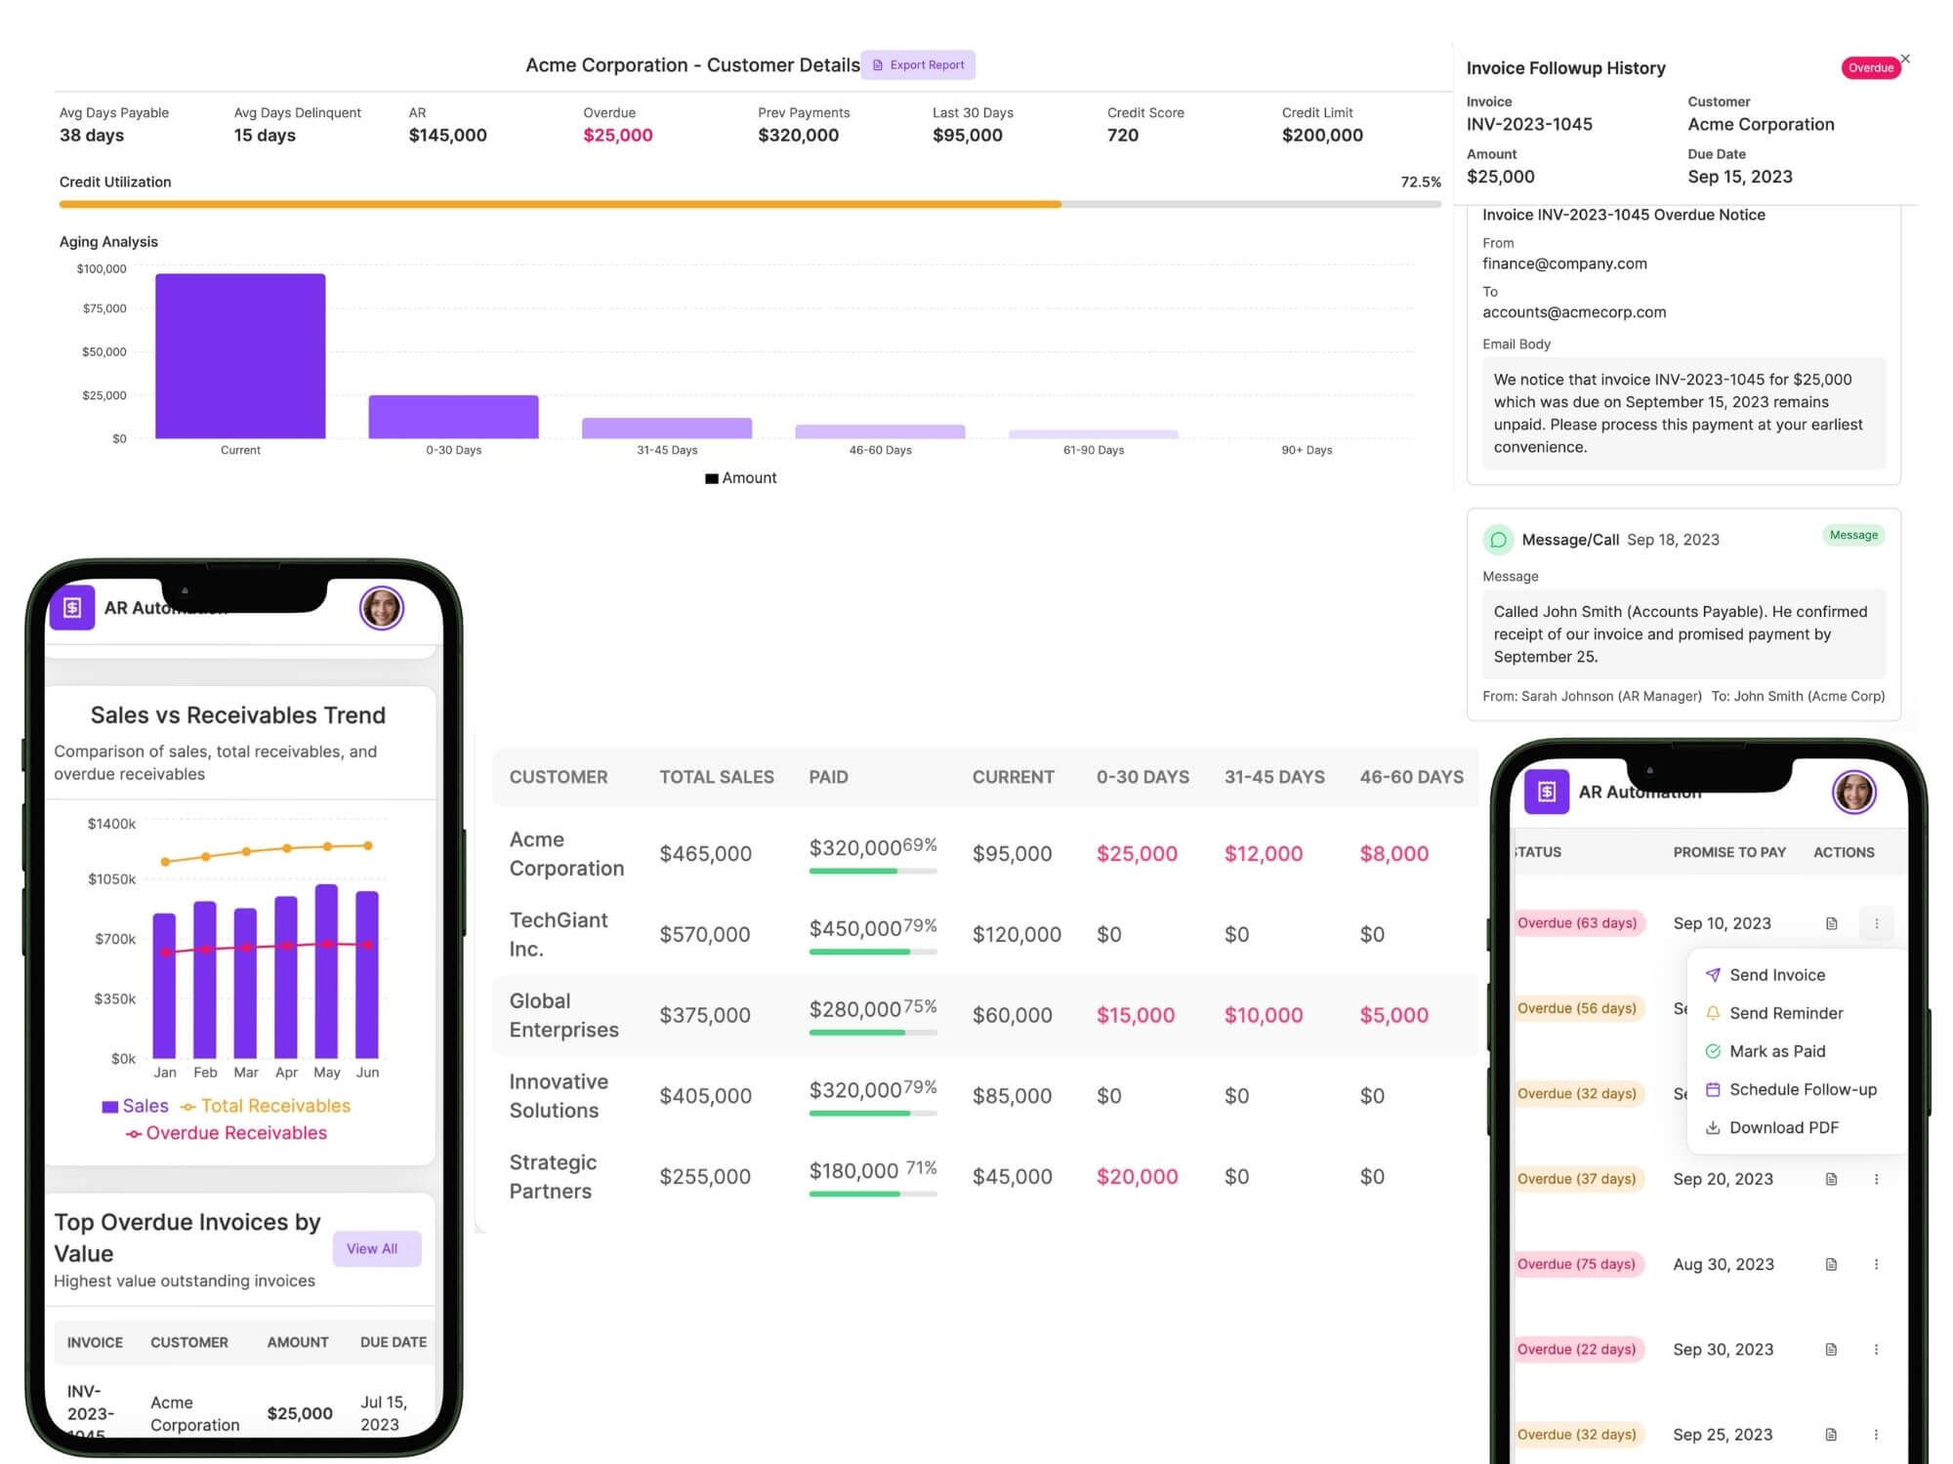Close the Invoice Followup History panel
The width and height of the screenshot is (1953, 1464).
(x=1905, y=59)
